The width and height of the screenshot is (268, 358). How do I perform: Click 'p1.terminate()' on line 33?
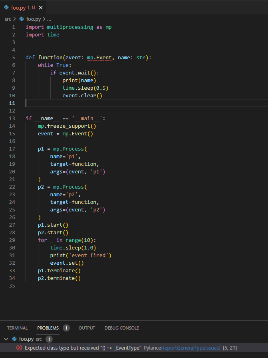click(x=59, y=271)
